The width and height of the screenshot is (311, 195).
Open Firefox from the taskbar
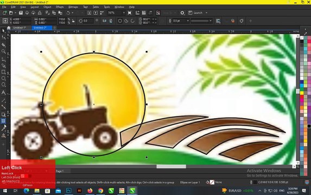pos(90,191)
